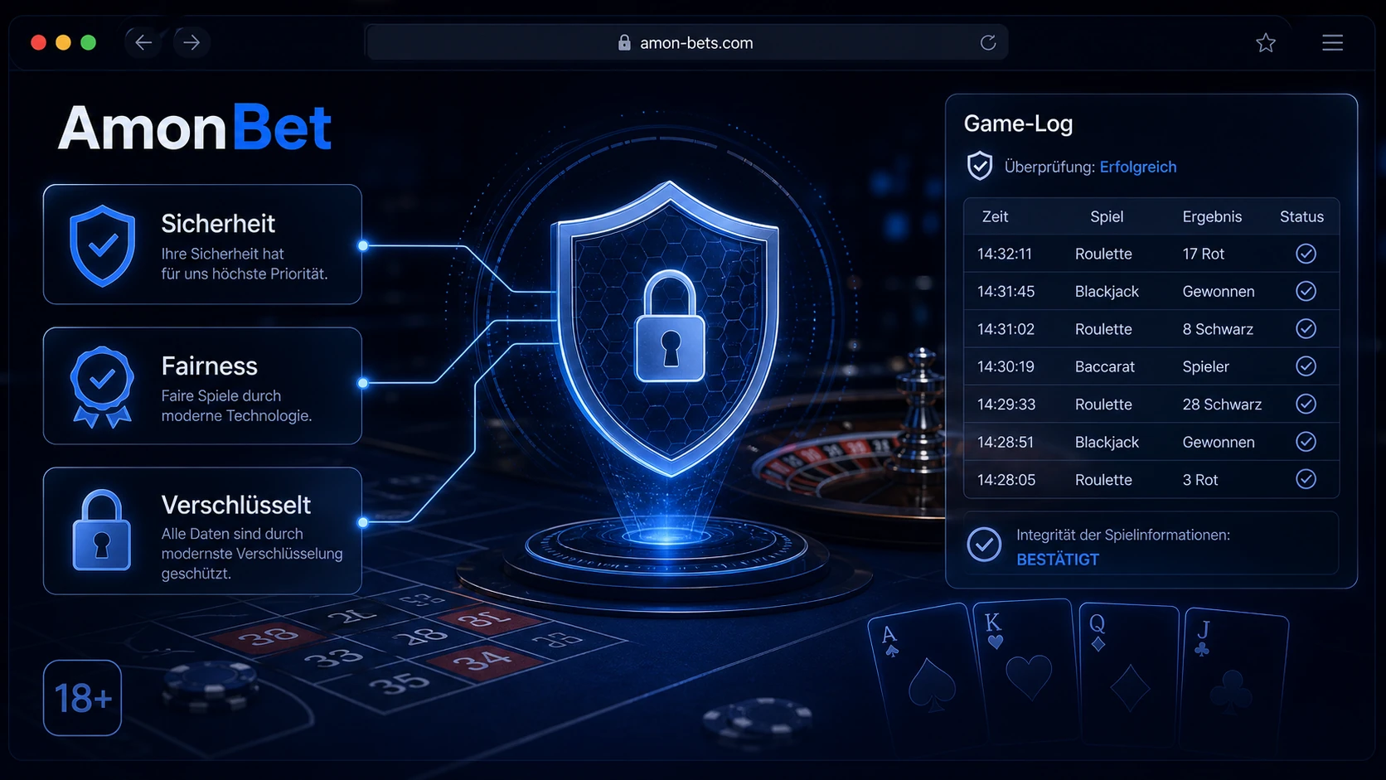Click the AmonBet logo
Viewport: 1386px width, 780px height.
[195, 128]
